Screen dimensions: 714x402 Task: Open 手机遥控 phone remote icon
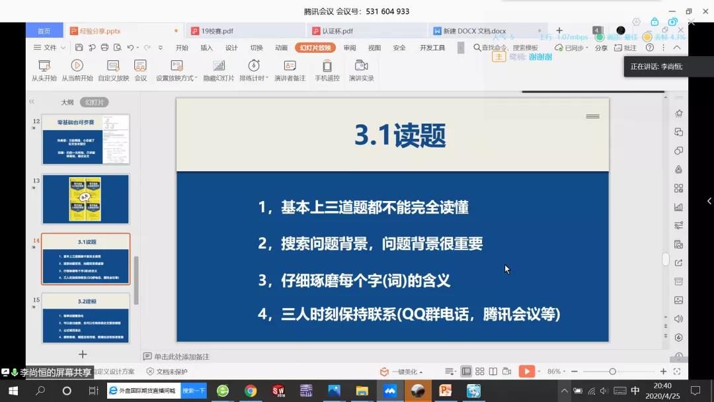327,66
